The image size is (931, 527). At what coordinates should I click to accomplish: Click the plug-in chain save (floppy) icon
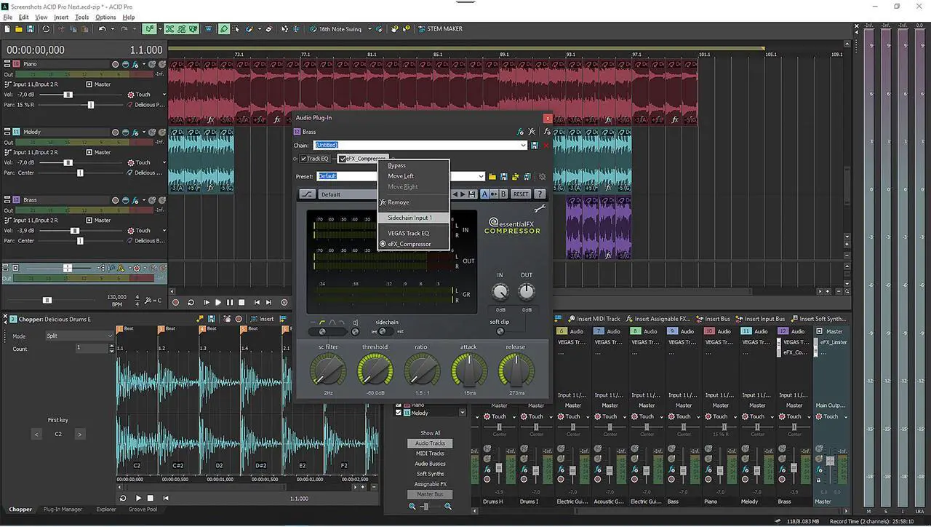535,146
